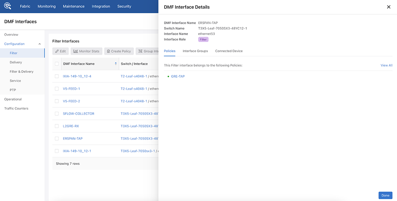Open the GRE-TAP policy link

[178, 76]
